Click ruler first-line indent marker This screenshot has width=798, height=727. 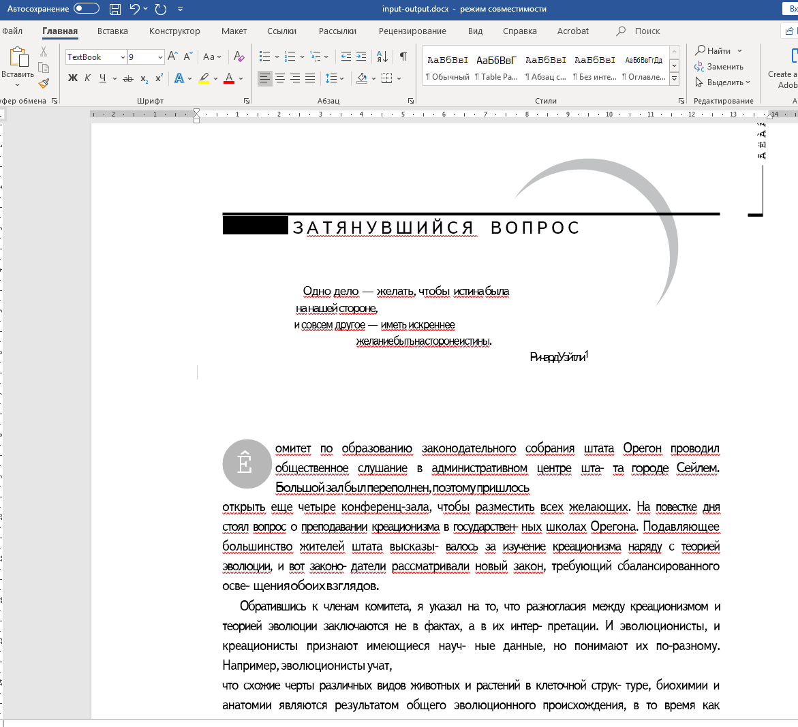[x=196, y=111]
